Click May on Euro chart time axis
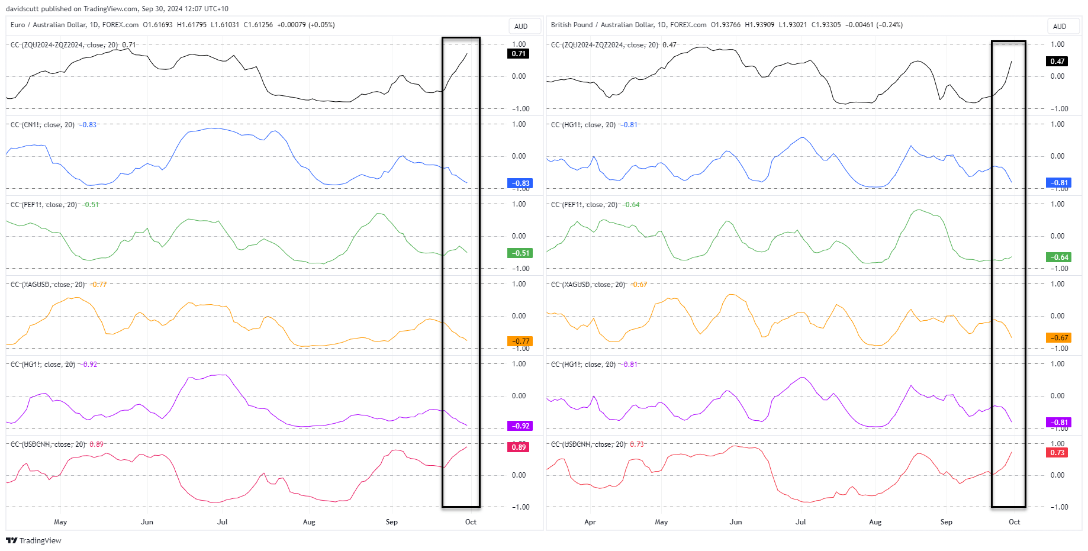 coord(60,522)
